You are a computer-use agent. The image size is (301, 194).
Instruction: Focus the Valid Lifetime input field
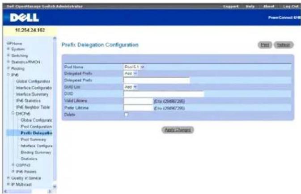(138, 101)
